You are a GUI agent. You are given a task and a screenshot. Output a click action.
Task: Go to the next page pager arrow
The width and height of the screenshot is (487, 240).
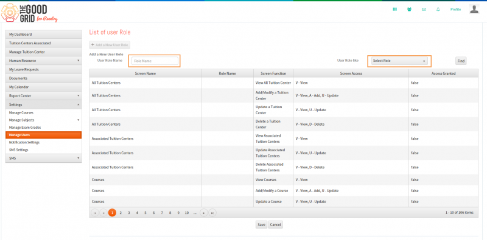click(204, 213)
